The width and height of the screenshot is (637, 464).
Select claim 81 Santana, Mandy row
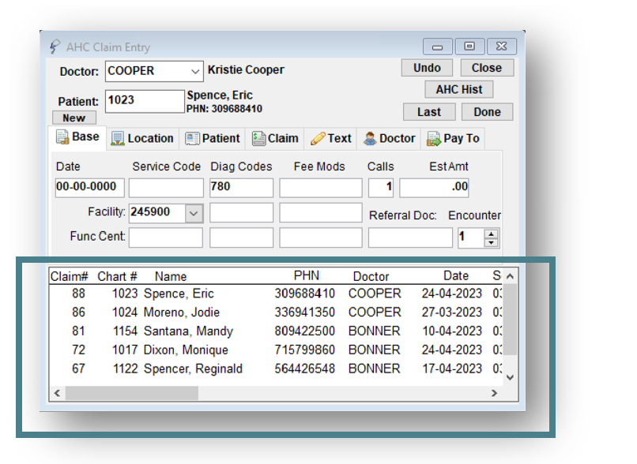point(276,331)
